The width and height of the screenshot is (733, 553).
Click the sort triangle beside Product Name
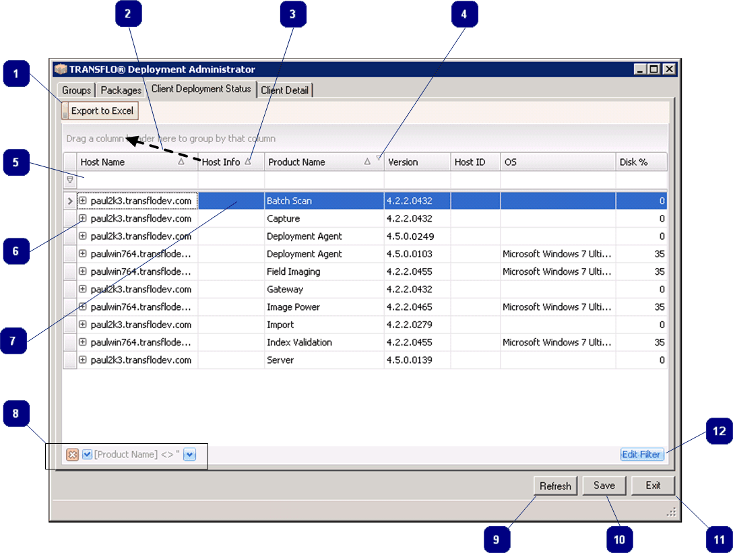point(366,162)
